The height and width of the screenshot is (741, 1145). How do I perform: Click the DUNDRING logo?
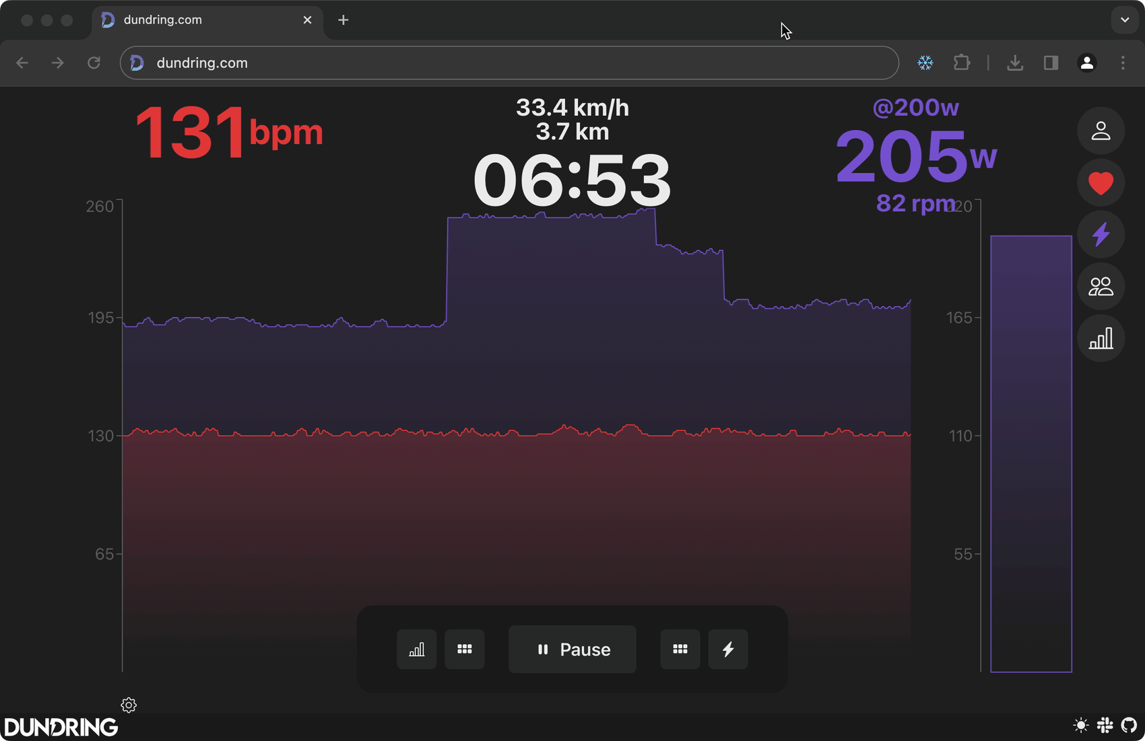click(61, 727)
